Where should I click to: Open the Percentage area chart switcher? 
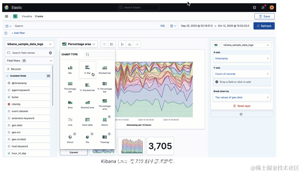79,44
